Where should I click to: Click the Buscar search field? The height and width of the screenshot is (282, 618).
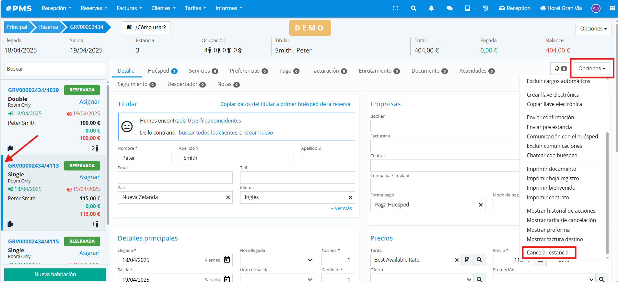click(55, 69)
